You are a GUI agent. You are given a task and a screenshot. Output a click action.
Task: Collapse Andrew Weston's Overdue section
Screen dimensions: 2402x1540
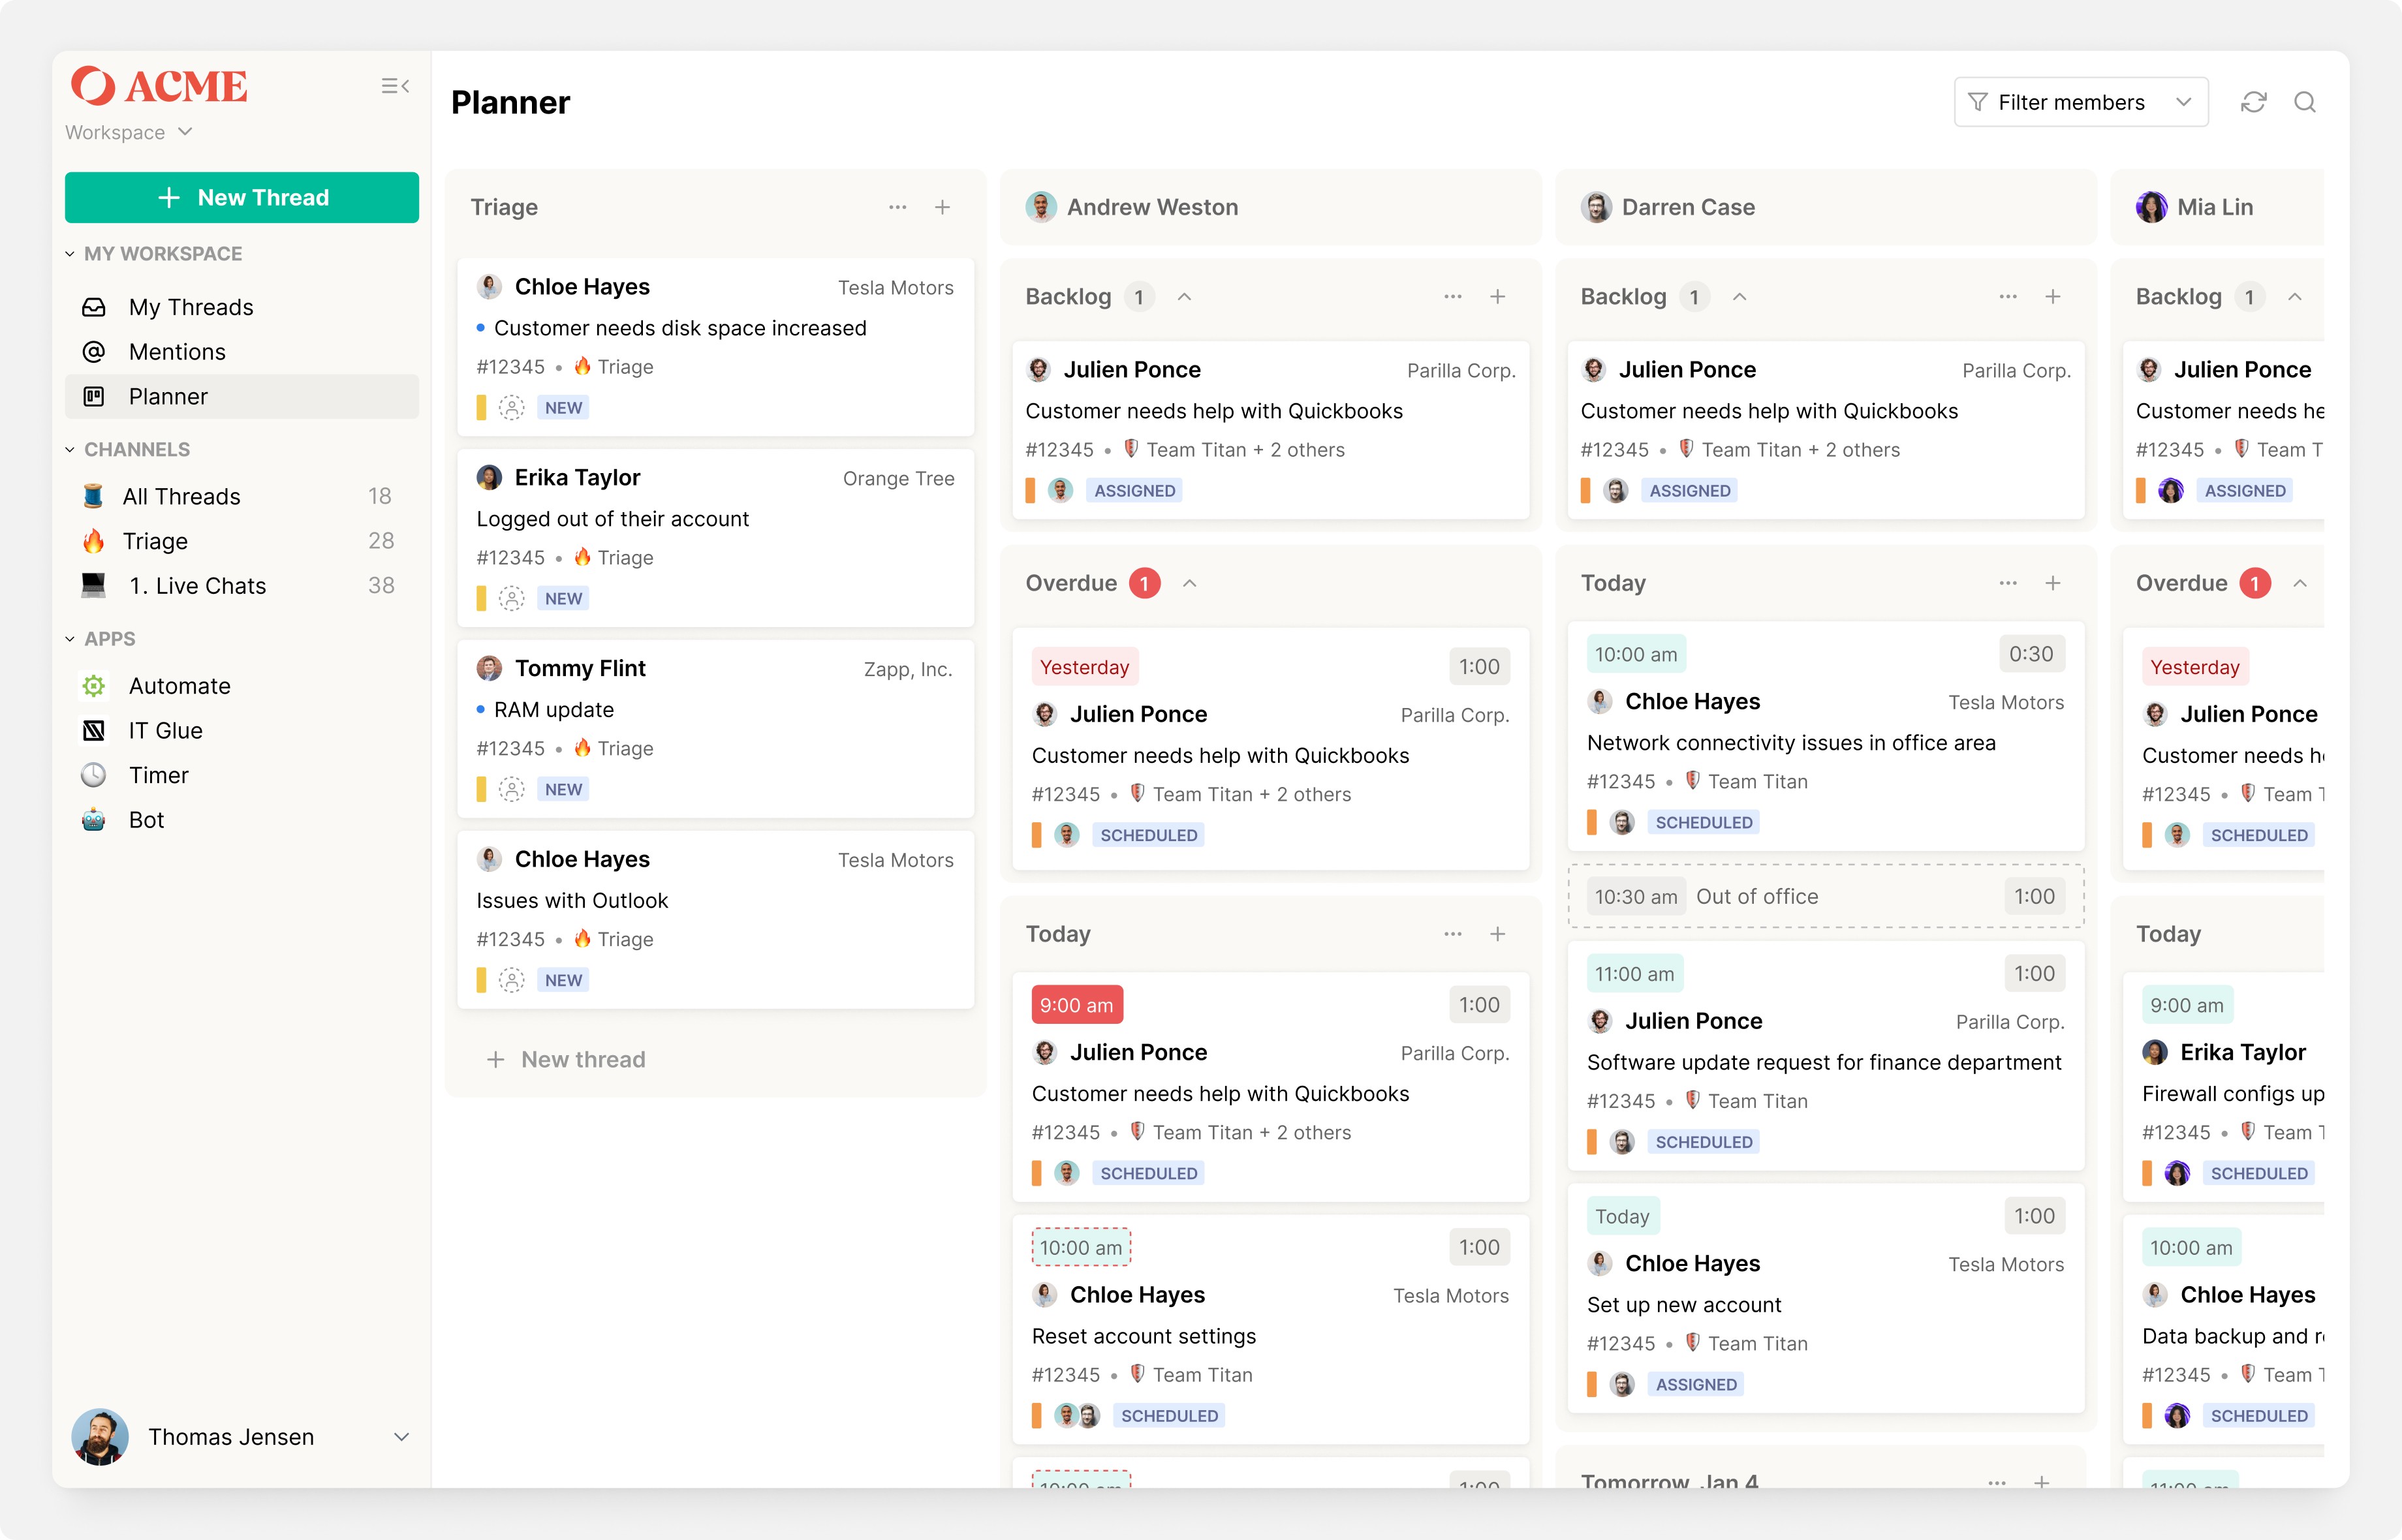click(1190, 583)
